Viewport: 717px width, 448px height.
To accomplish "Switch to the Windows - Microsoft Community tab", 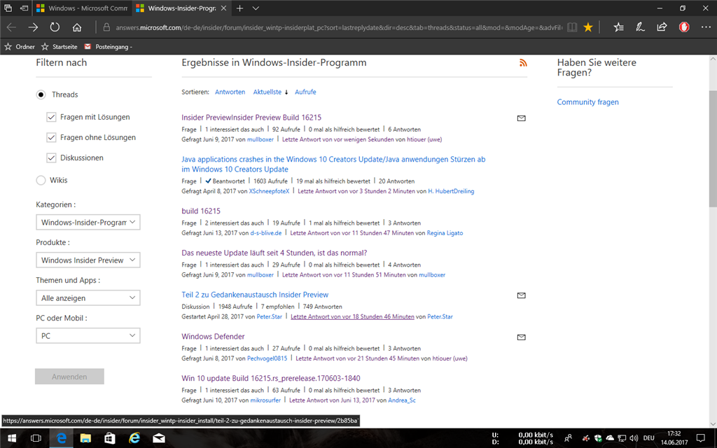I will [83, 8].
